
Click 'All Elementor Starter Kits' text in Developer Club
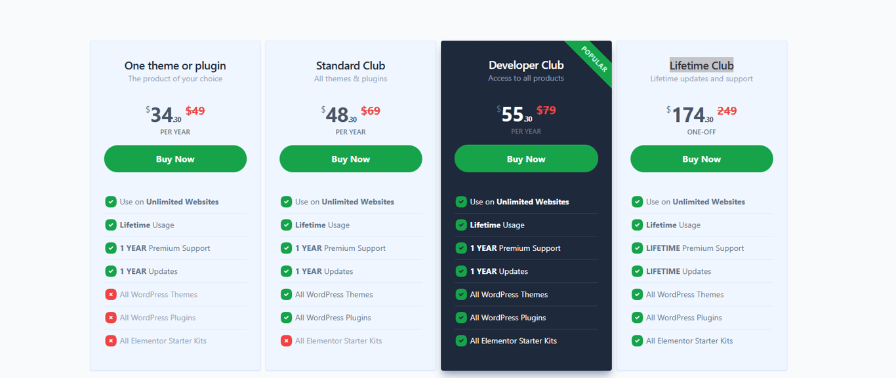[x=514, y=341]
